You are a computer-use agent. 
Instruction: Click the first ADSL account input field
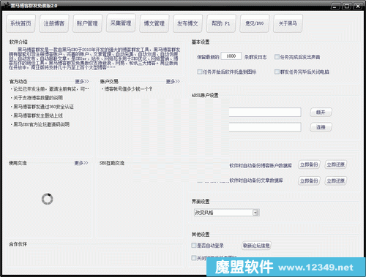[265, 113]
